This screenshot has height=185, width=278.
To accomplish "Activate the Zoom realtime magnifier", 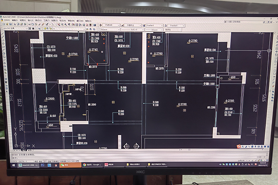I will [62, 25].
